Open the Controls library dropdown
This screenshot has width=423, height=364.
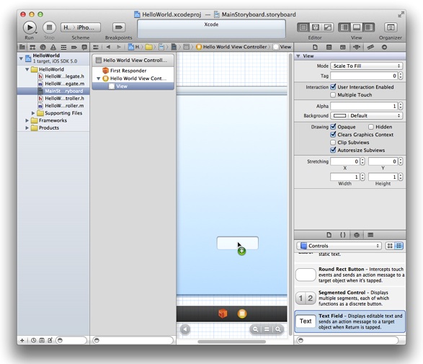tap(339, 246)
